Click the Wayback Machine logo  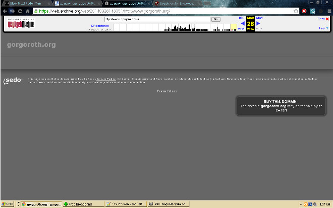[21, 23]
